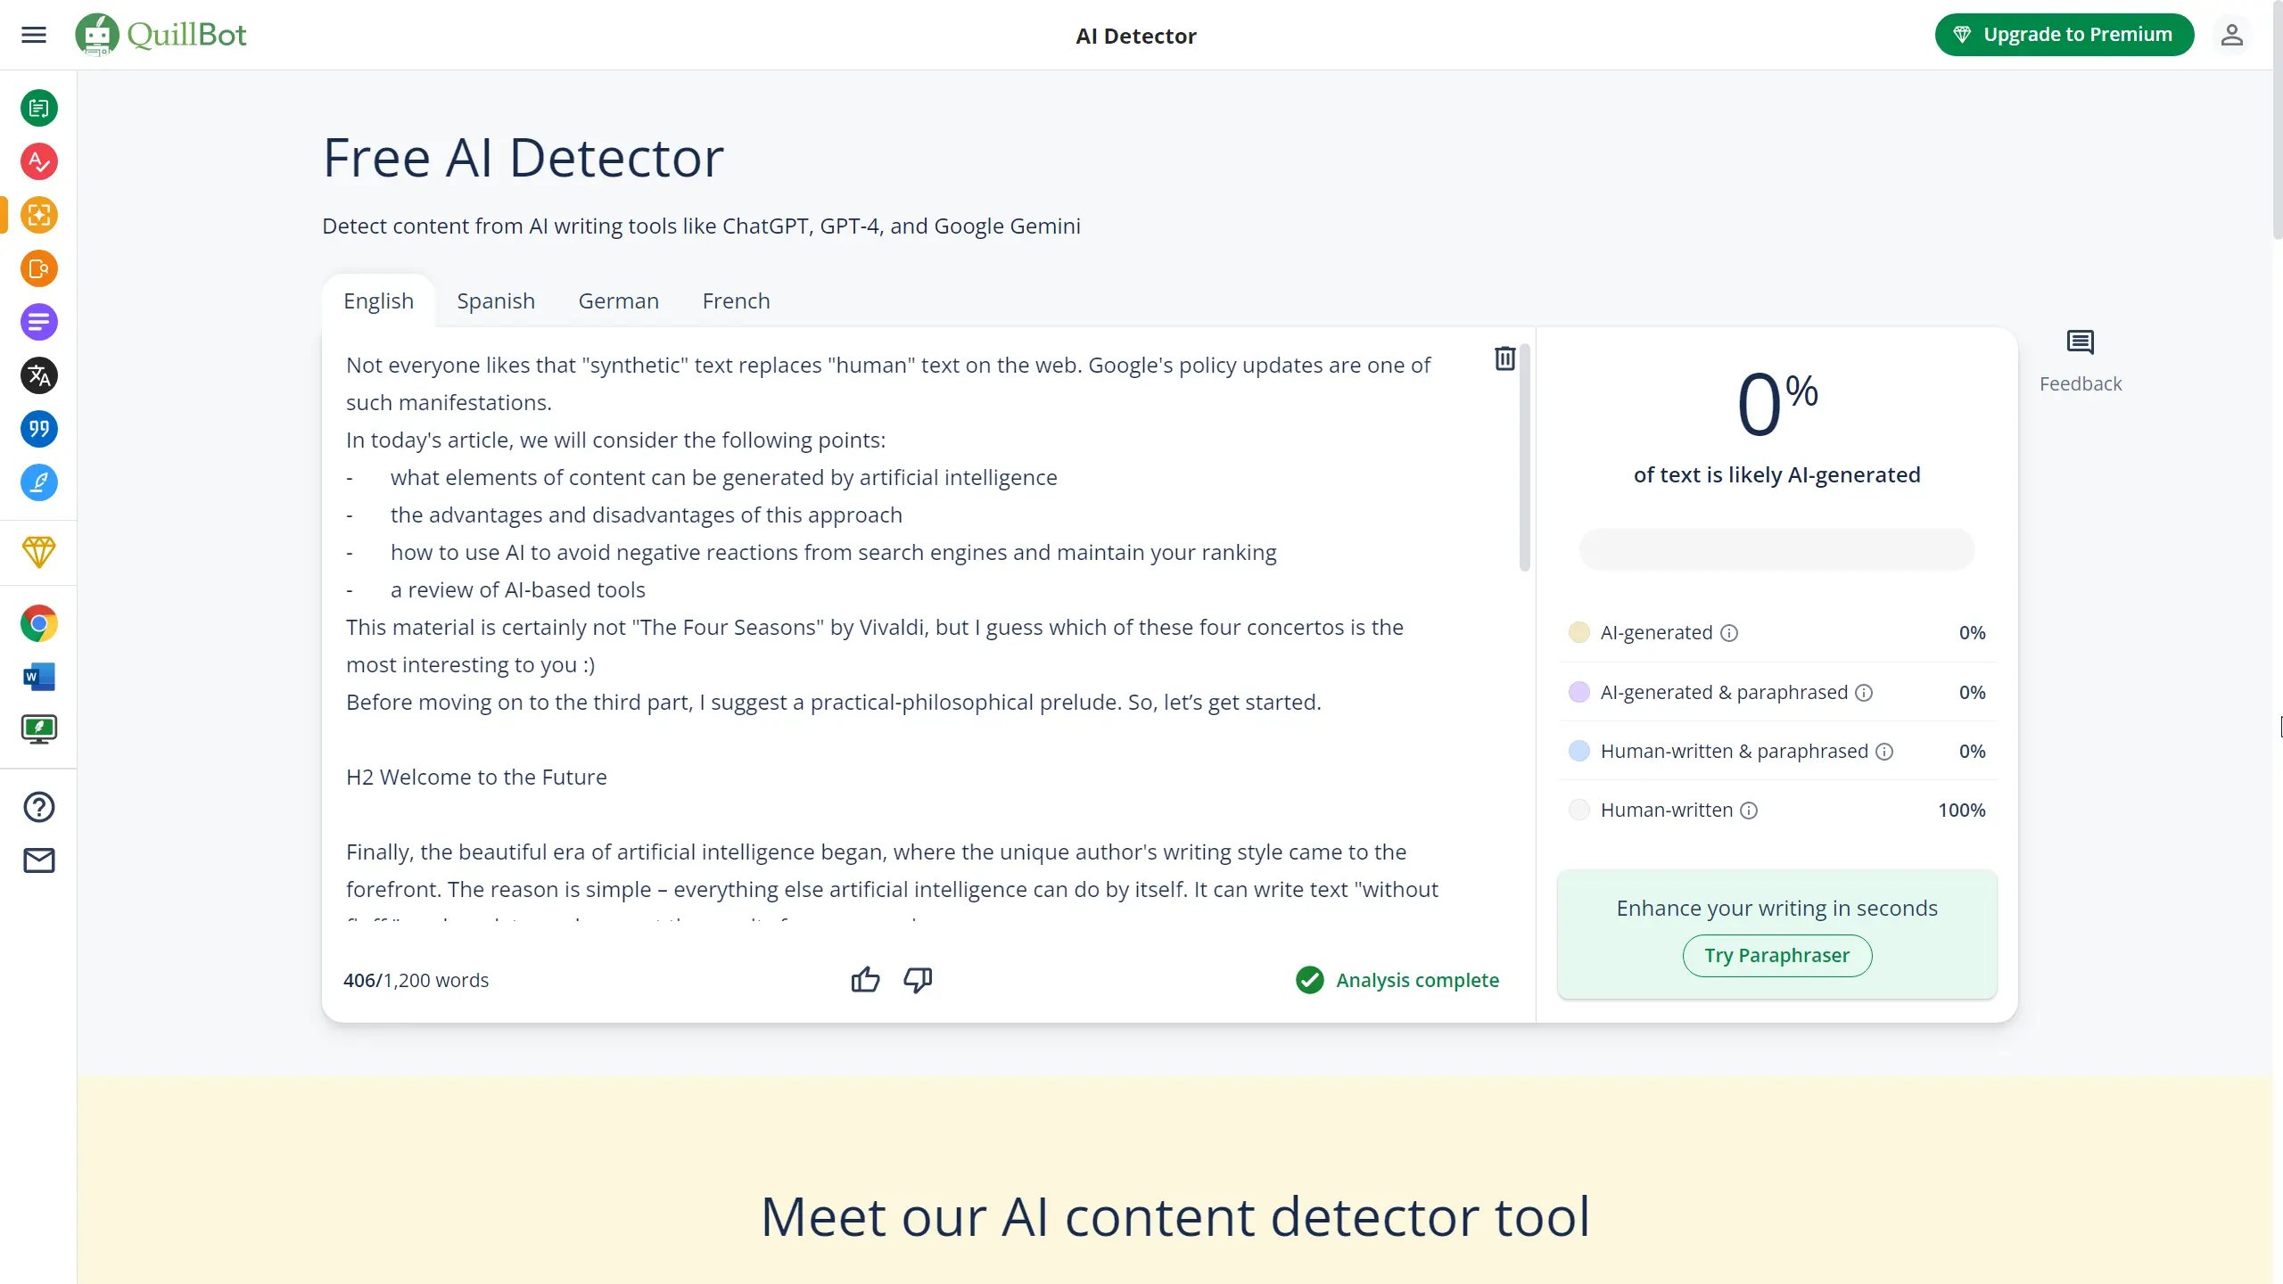
Task: Give thumbs up on analysis result
Action: [x=865, y=980]
